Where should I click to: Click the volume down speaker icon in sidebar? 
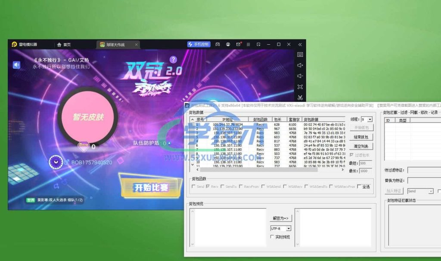click(300, 76)
